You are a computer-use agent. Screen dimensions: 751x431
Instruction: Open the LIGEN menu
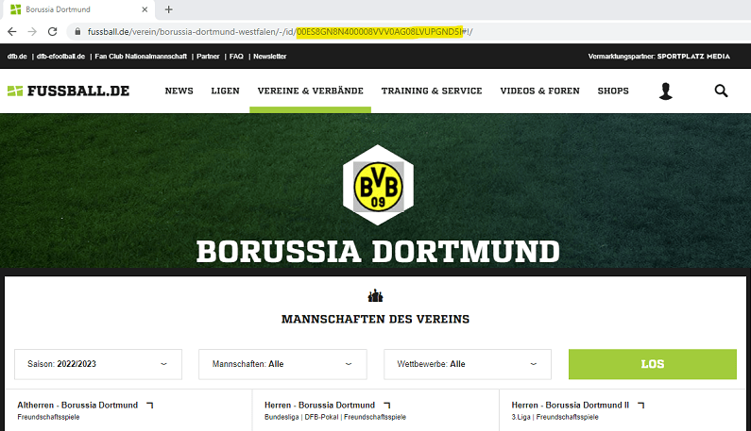pos(225,91)
